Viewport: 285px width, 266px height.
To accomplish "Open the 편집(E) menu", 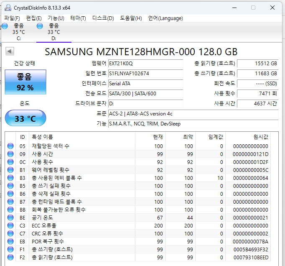I will [x=34, y=18].
